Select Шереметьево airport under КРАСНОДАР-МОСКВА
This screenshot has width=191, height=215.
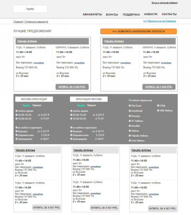79,135
